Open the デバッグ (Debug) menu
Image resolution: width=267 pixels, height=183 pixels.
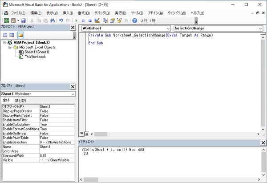[102, 13]
